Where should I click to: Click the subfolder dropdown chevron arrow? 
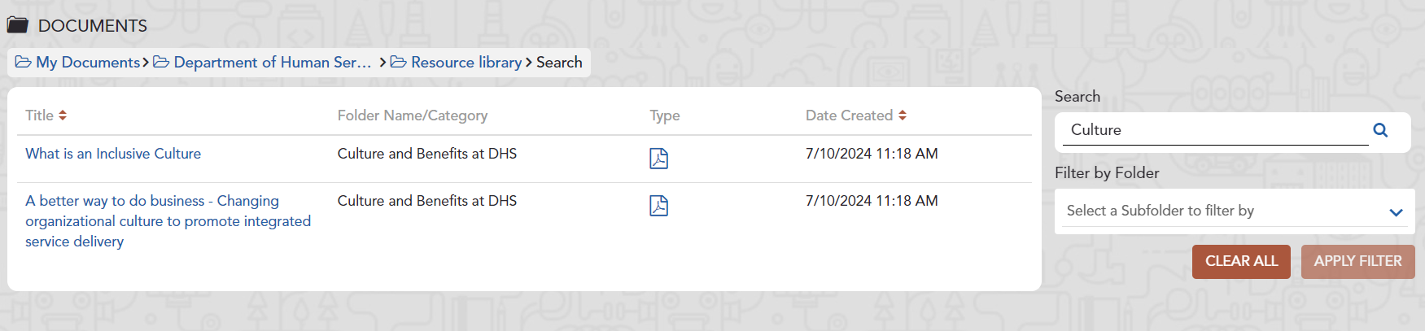pos(1396,212)
